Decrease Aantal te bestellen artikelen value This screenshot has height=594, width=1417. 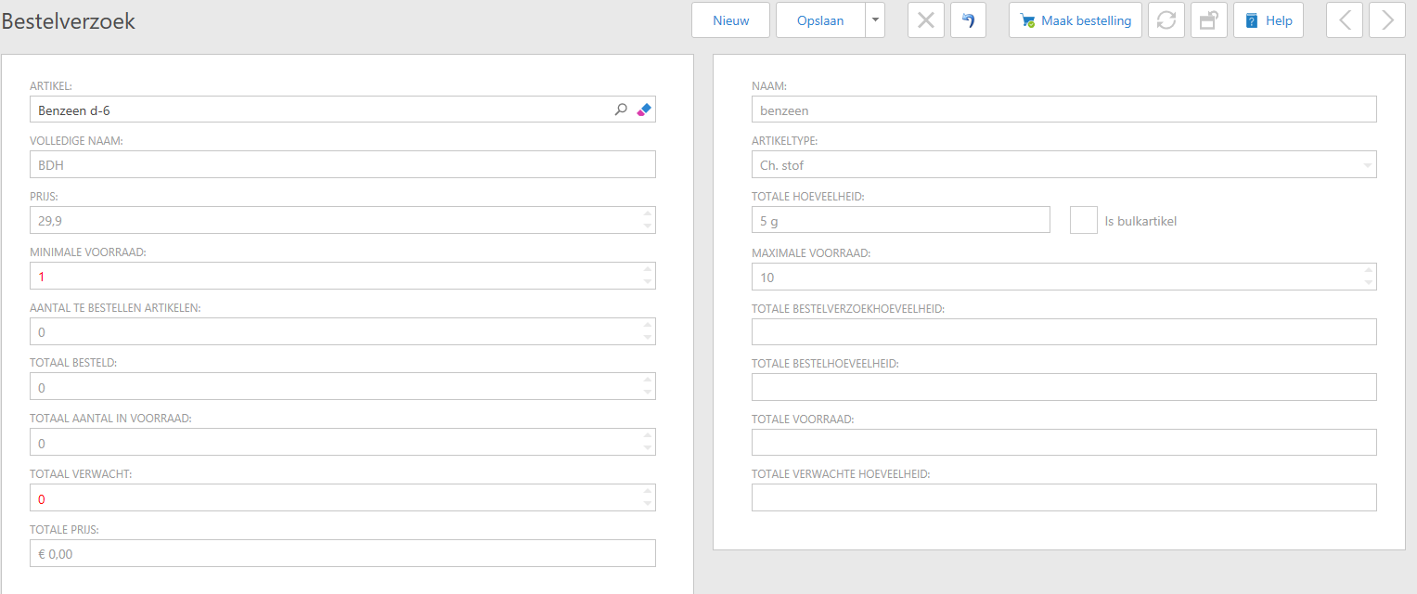[647, 337]
